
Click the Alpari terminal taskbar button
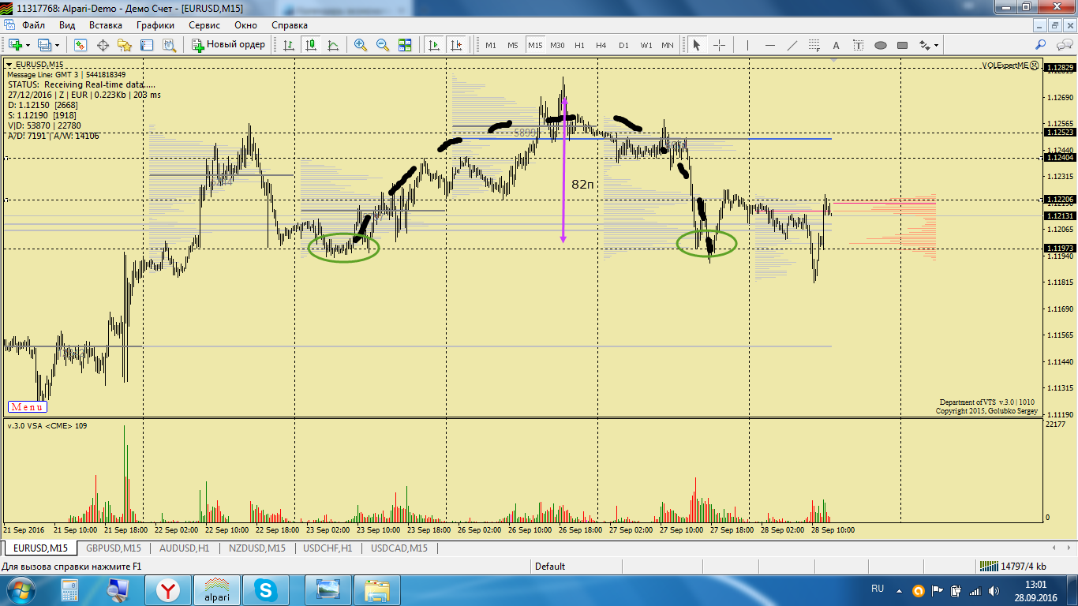coord(217,589)
